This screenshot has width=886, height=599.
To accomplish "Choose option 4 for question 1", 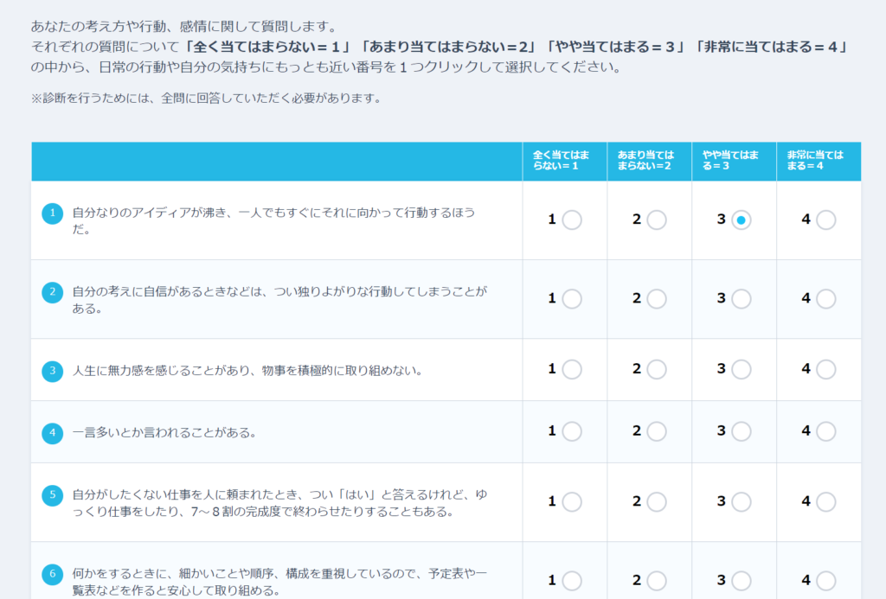I will pos(826,220).
